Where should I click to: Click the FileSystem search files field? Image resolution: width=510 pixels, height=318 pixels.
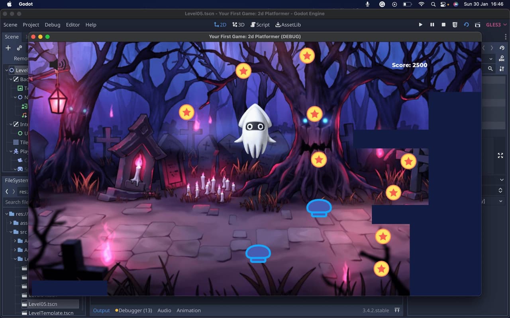tap(16, 202)
